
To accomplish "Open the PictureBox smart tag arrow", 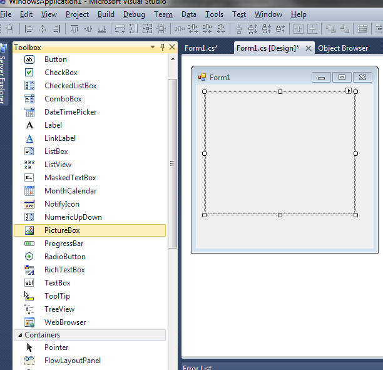I will coord(349,91).
